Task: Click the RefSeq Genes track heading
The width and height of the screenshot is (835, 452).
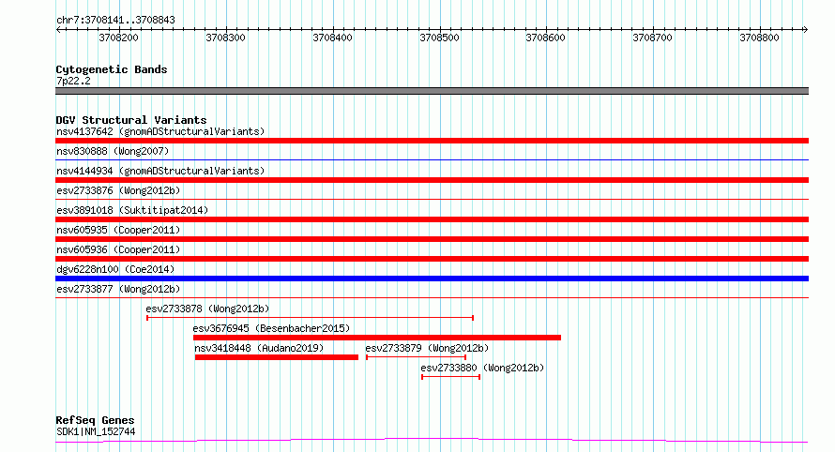Action: point(95,421)
